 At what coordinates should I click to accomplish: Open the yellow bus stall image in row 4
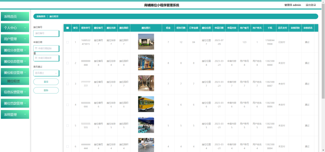[146, 104]
